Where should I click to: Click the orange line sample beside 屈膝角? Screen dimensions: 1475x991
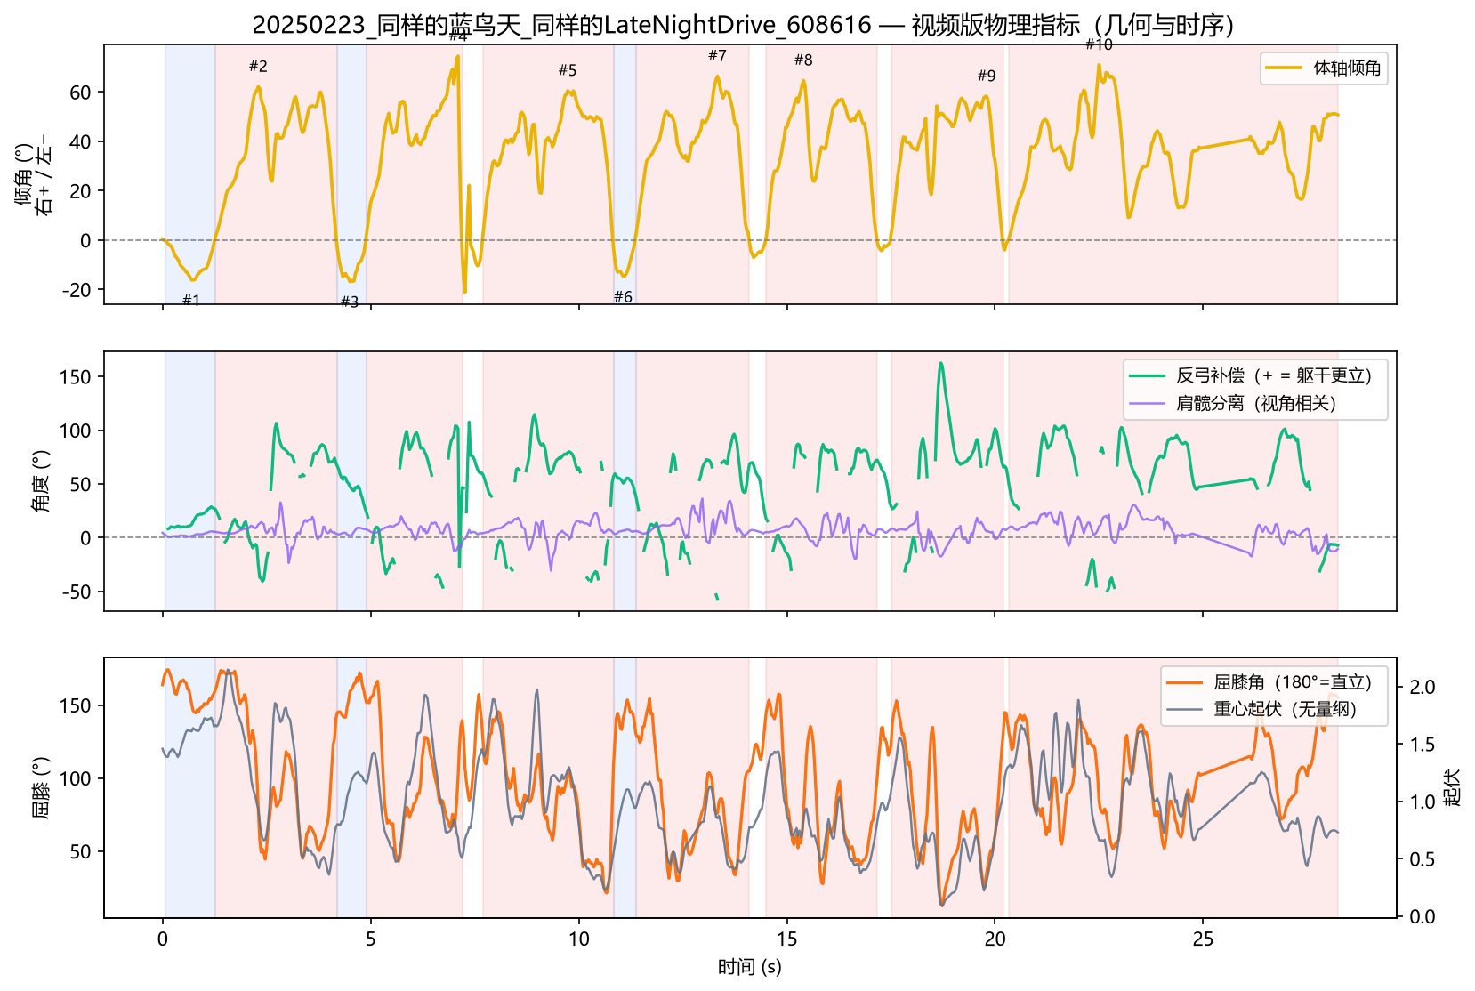(1185, 682)
